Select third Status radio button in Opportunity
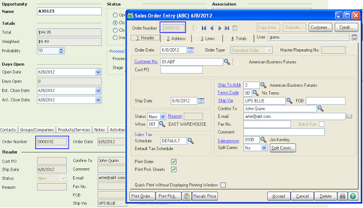 point(115,30)
